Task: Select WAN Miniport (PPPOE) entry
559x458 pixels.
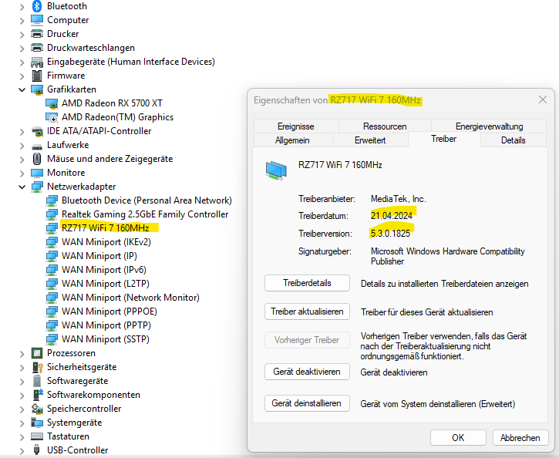Action: pos(109,312)
